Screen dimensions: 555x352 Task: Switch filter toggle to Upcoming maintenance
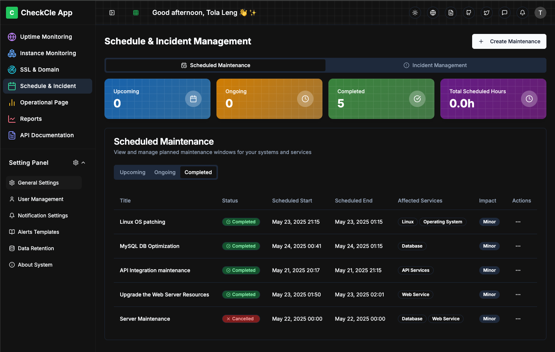click(x=132, y=172)
